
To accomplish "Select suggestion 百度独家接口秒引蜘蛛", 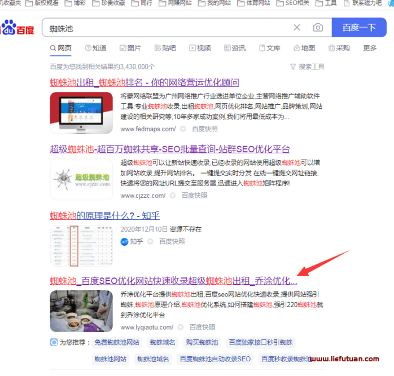I will pyautogui.click(x=261, y=342).
